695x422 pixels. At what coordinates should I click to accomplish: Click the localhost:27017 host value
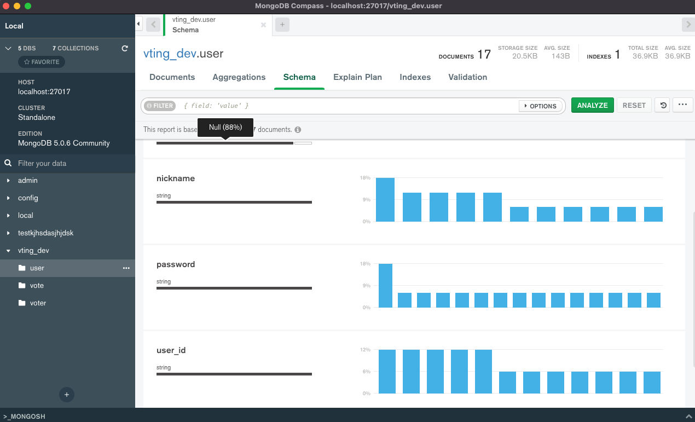tap(44, 91)
